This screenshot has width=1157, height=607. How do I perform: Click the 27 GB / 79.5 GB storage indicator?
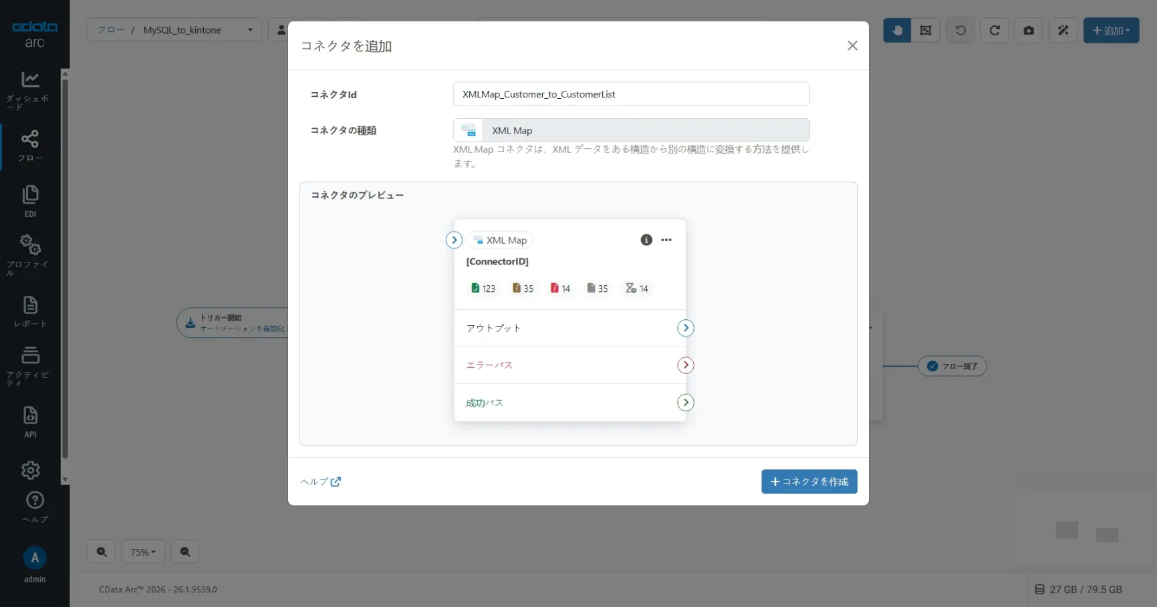pyautogui.click(x=1078, y=590)
